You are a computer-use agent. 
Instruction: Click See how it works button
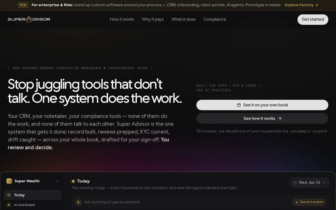pos(262,118)
